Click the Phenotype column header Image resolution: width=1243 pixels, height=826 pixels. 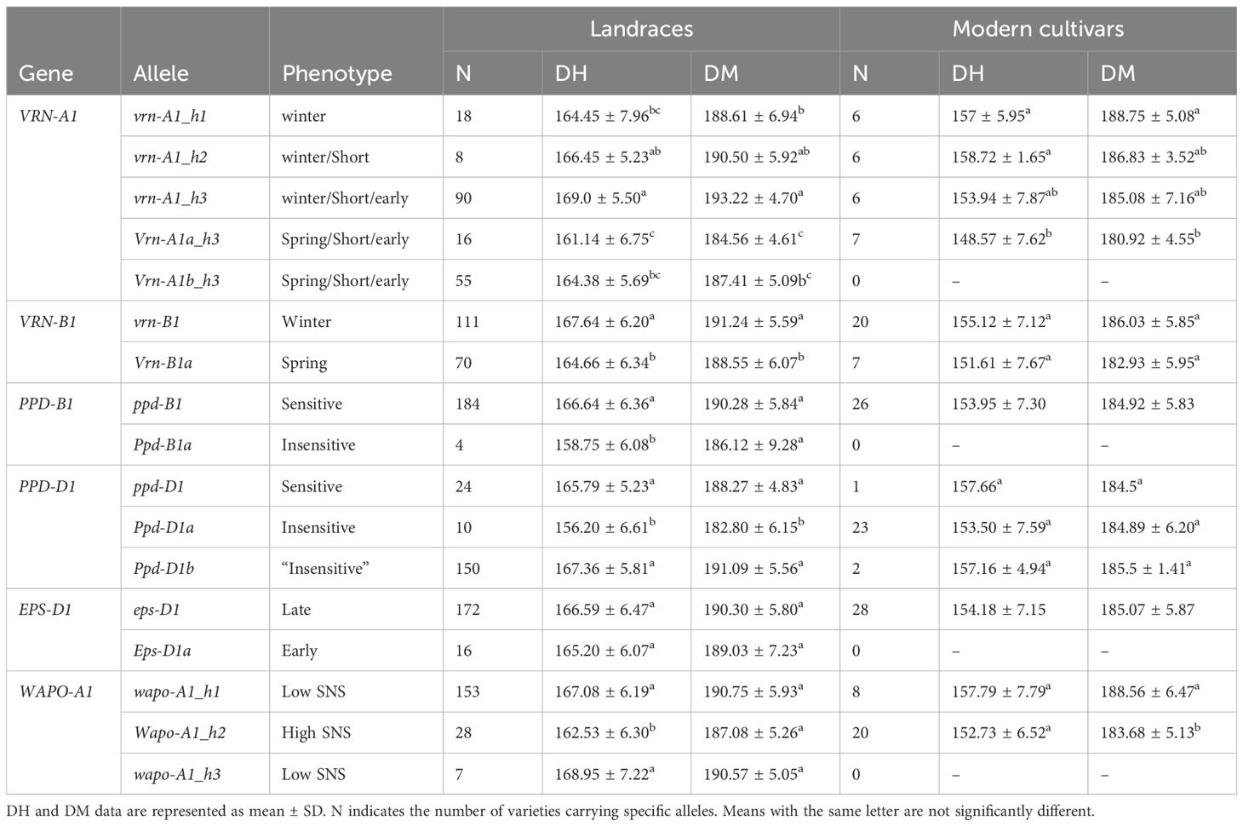337,73
